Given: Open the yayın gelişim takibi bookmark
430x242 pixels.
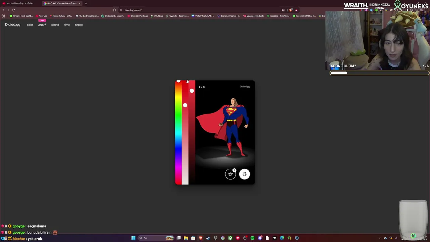Looking at the screenshot, I should click(254, 16).
